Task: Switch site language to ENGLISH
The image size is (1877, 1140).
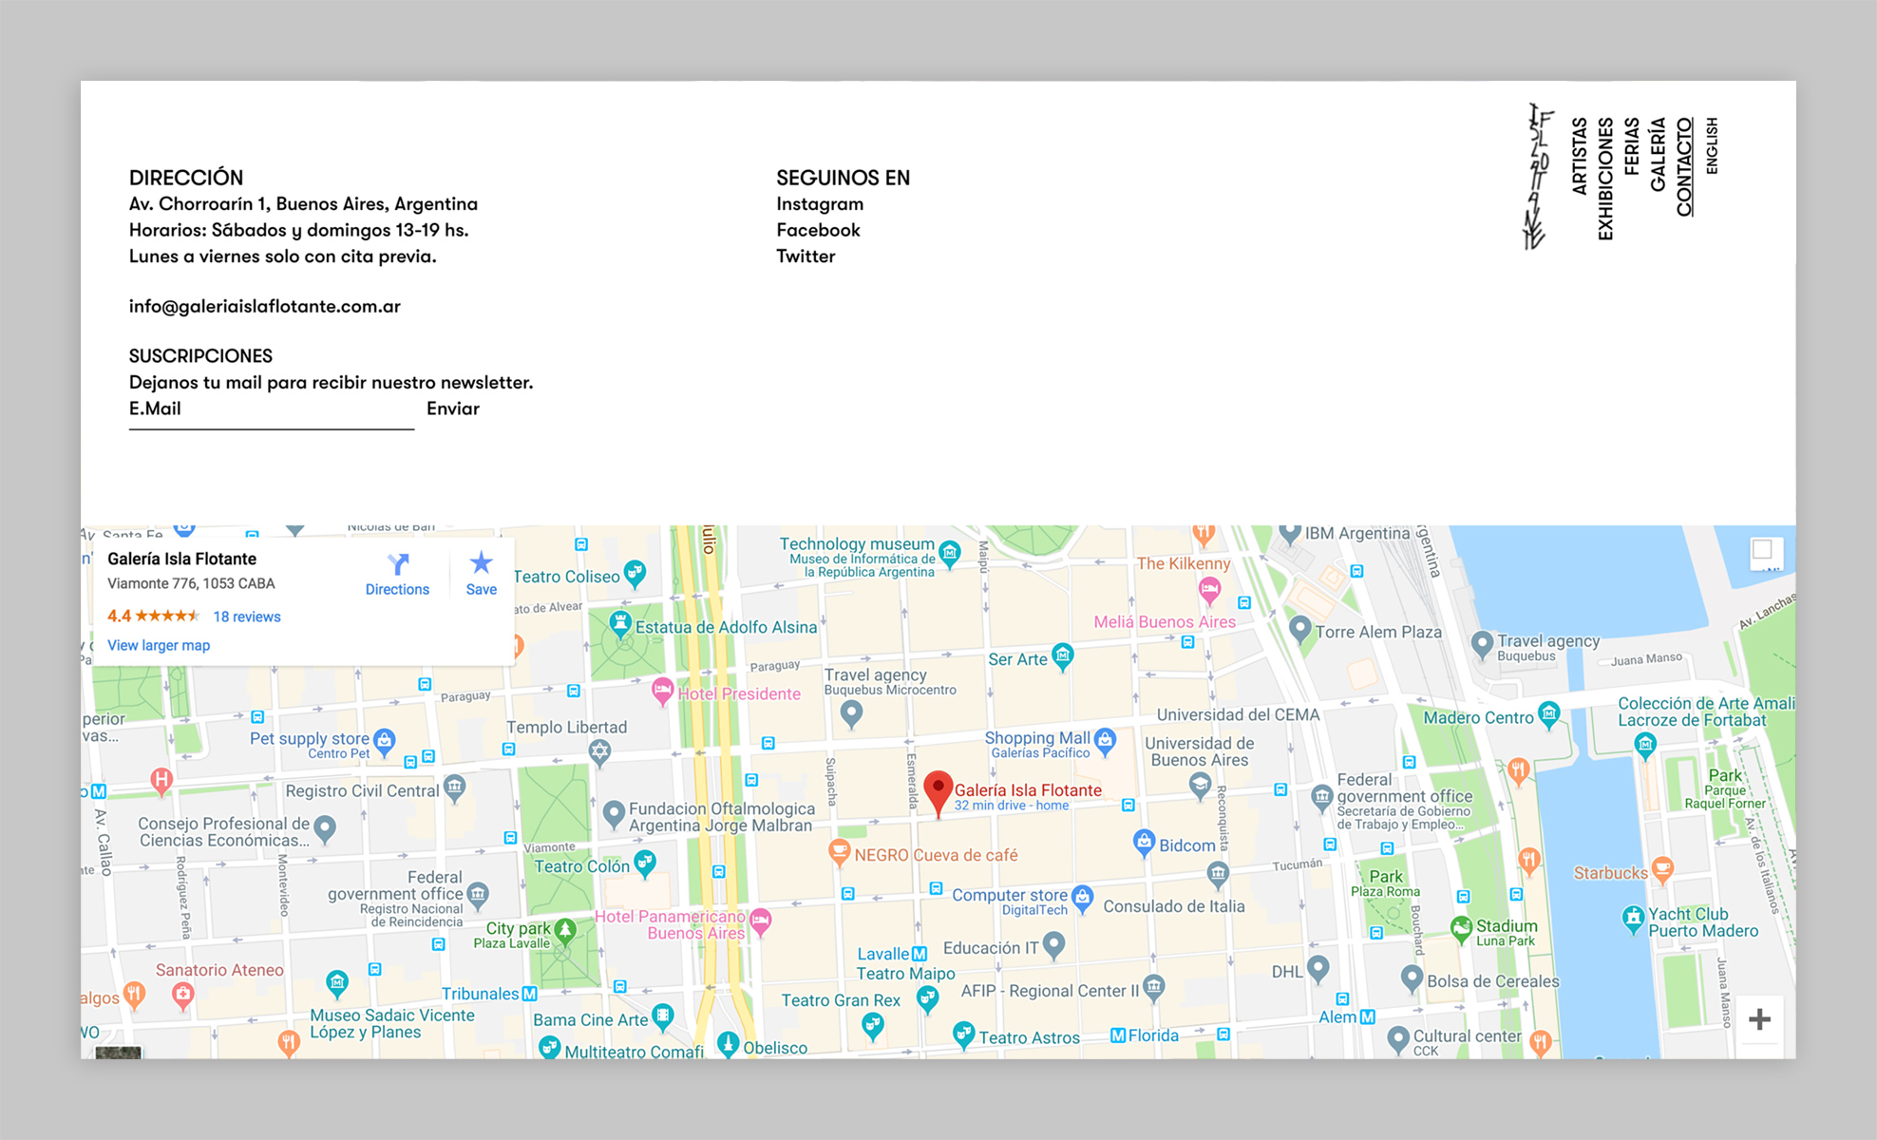Action: (1712, 145)
